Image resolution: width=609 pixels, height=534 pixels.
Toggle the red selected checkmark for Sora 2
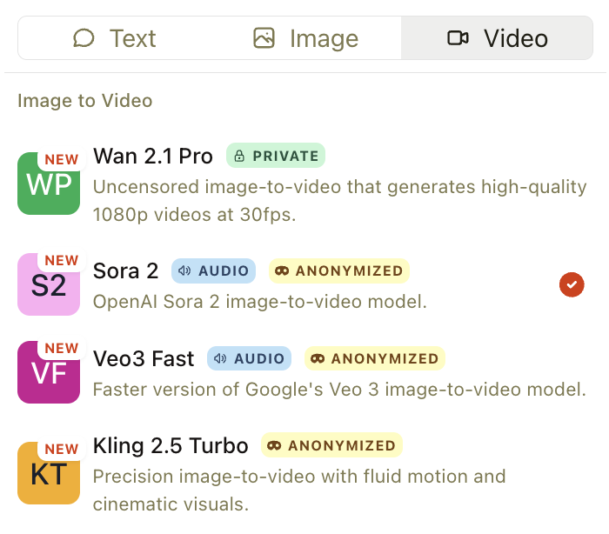[572, 284]
